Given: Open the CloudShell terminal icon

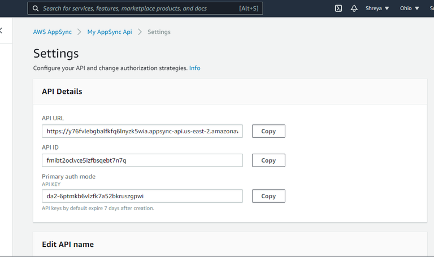Looking at the screenshot, I should point(338,8).
